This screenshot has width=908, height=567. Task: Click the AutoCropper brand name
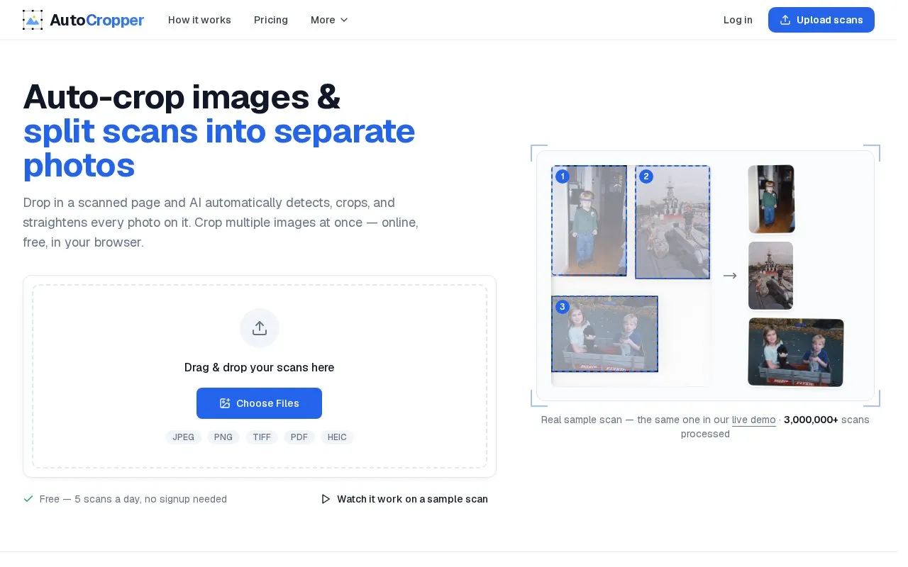coord(96,20)
